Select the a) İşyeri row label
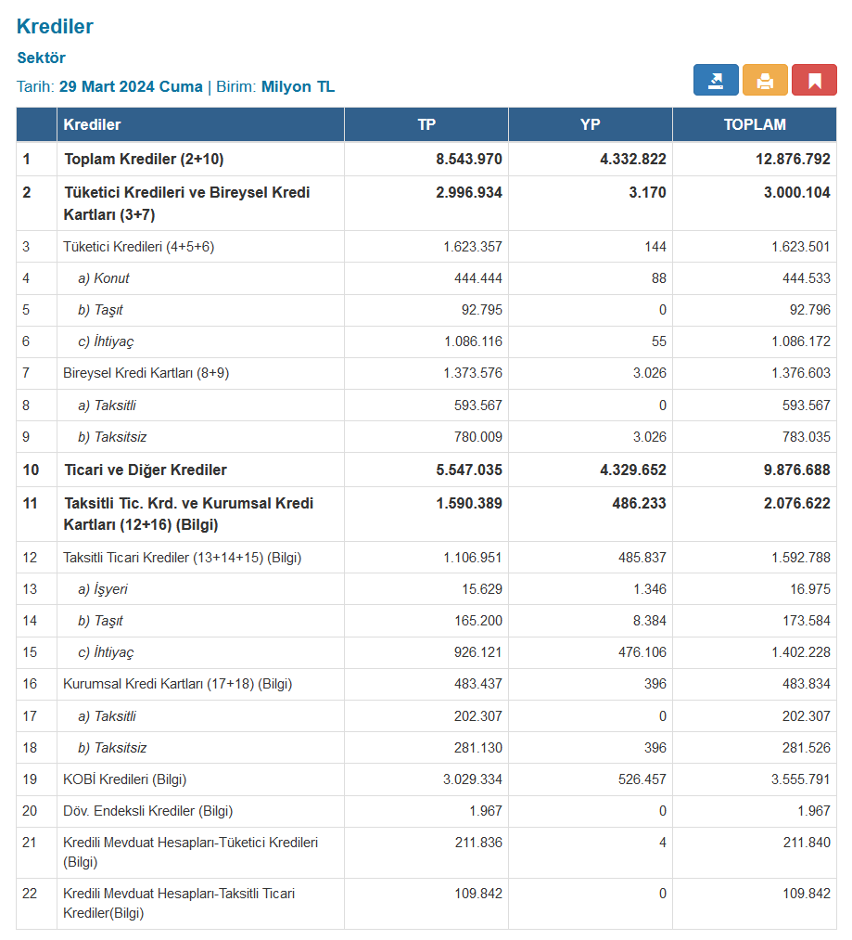This screenshot has height=940, width=852. [x=103, y=589]
